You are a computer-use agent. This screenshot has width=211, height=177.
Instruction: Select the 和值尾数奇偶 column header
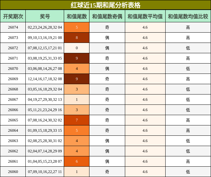[107, 16]
